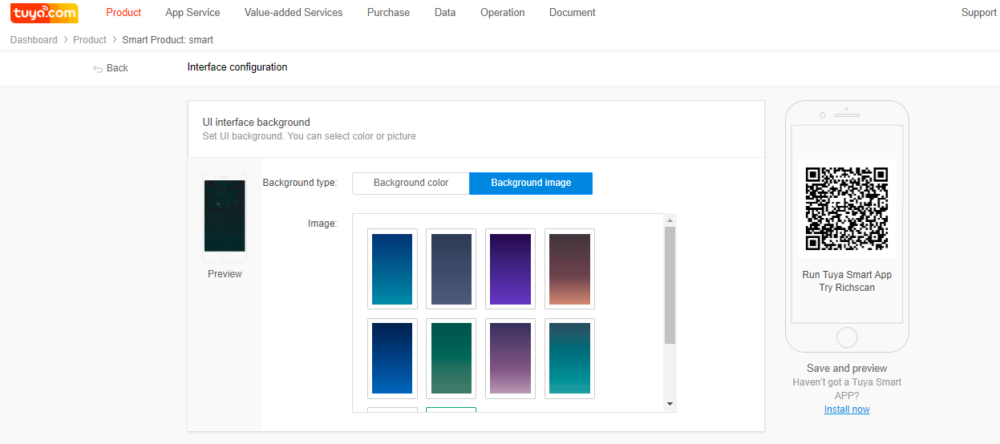The image size is (1000, 444).
Task: Click the Install now link
Action: click(x=847, y=410)
